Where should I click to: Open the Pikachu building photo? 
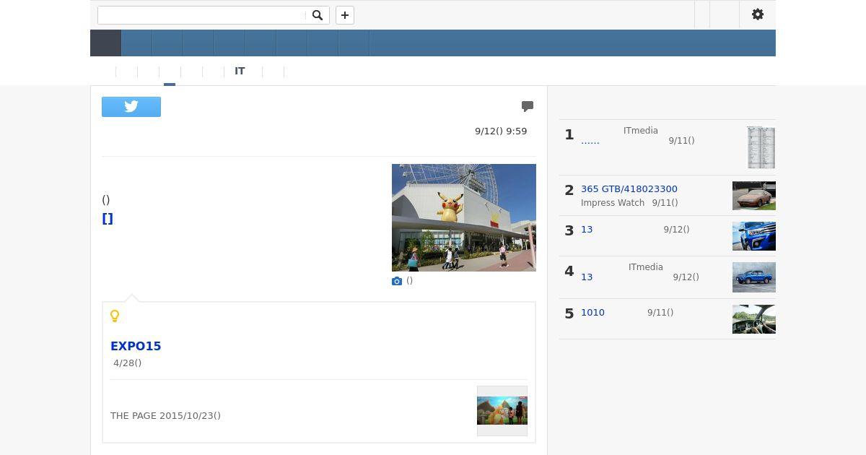pyautogui.click(x=464, y=217)
